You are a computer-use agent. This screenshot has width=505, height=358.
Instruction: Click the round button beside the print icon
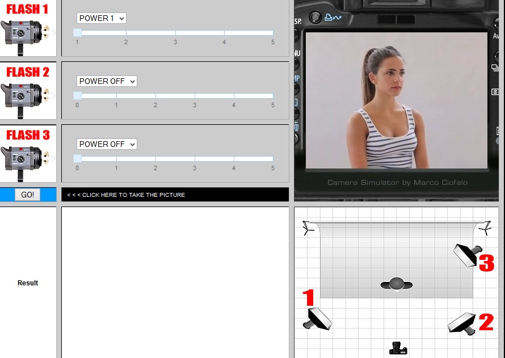pyautogui.click(x=315, y=17)
